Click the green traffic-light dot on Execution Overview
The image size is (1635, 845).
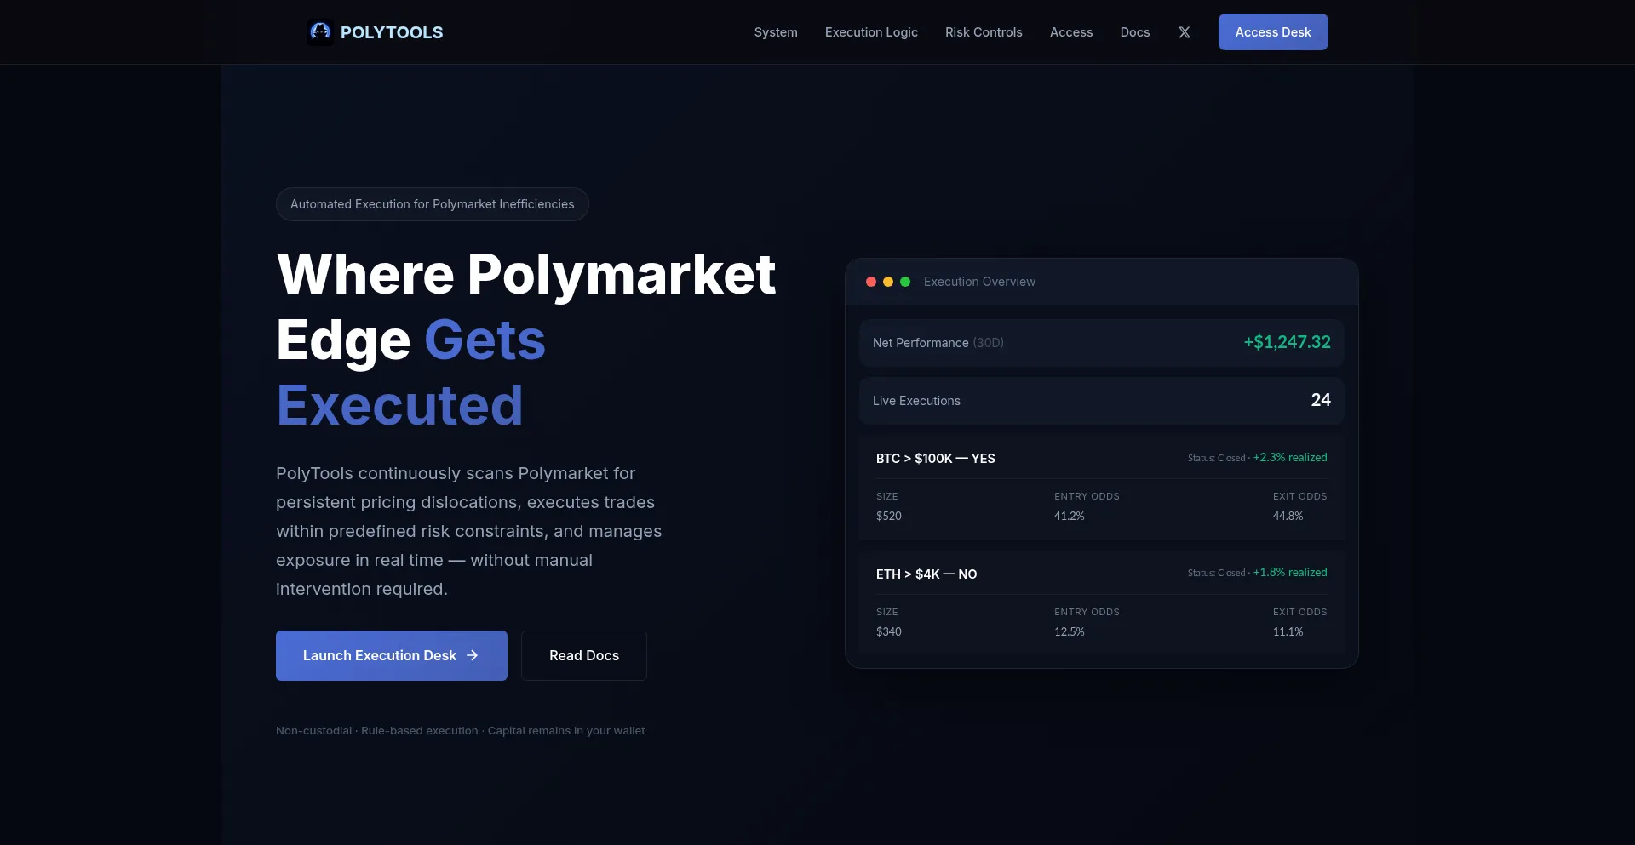point(906,281)
